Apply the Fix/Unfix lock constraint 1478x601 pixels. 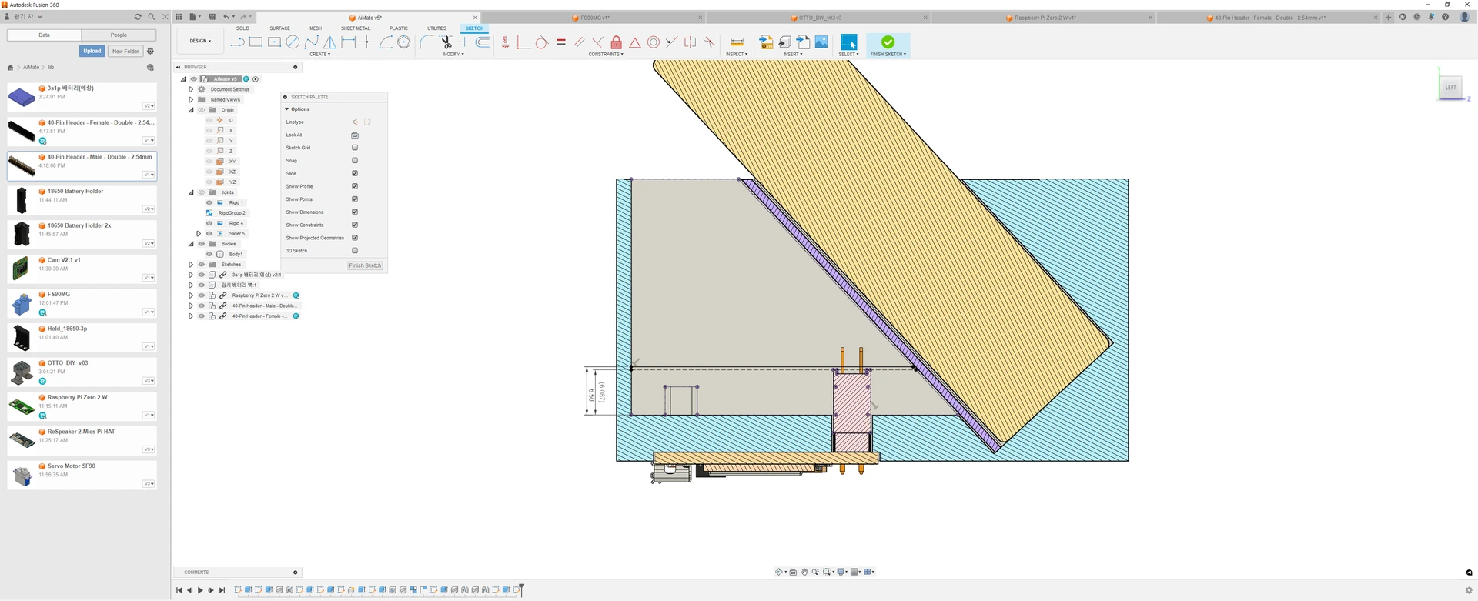[x=616, y=42]
